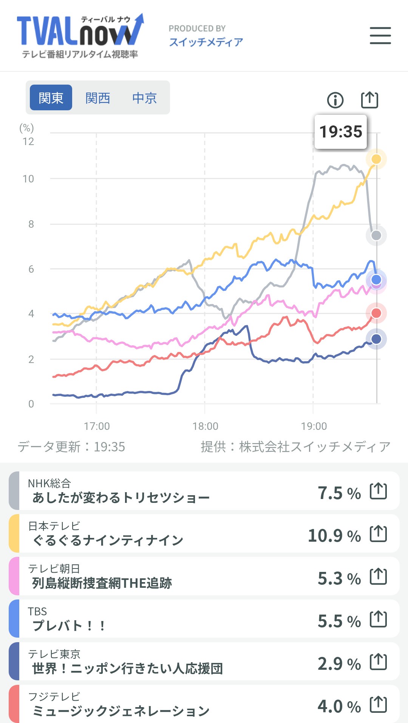Click the chart share icon
Image resolution: width=408 pixels, height=723 pixels.
tap(369, 100)
